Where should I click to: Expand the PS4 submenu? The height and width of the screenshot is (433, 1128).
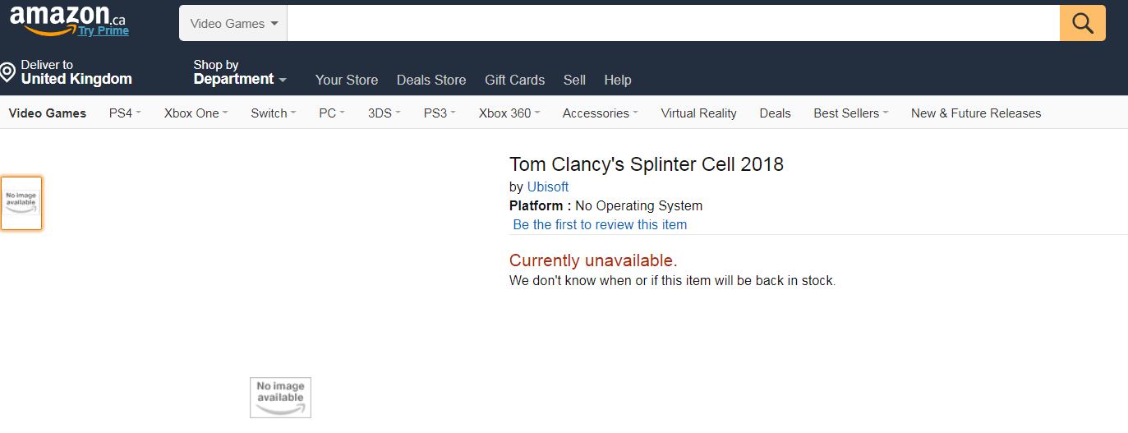125,113
